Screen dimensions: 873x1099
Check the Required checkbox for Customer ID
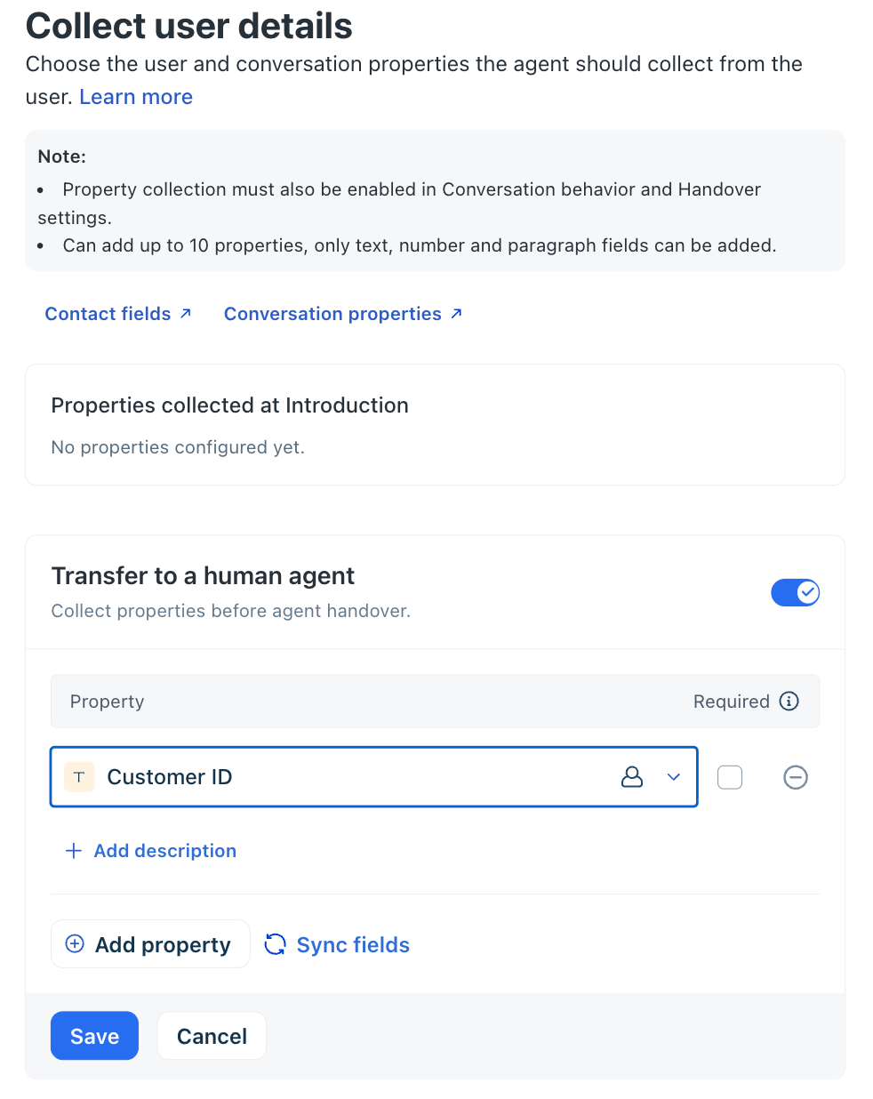click(730, 777)
